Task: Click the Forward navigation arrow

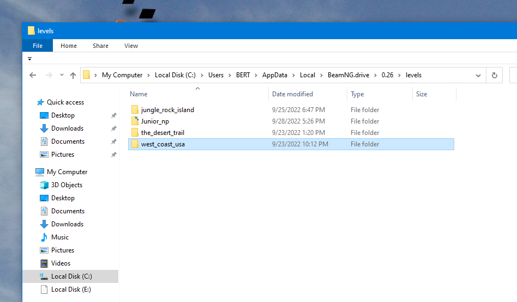Action: click(49, 75)
